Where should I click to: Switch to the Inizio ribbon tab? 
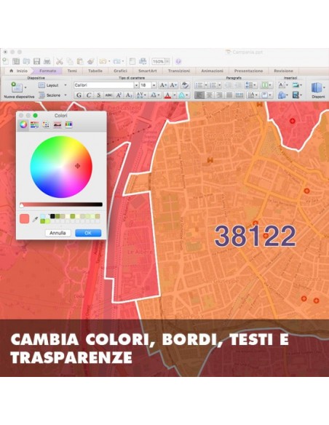(18, 71)
